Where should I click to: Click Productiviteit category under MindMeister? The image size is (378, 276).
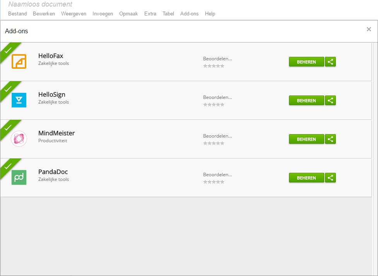(x=53, y=141)
